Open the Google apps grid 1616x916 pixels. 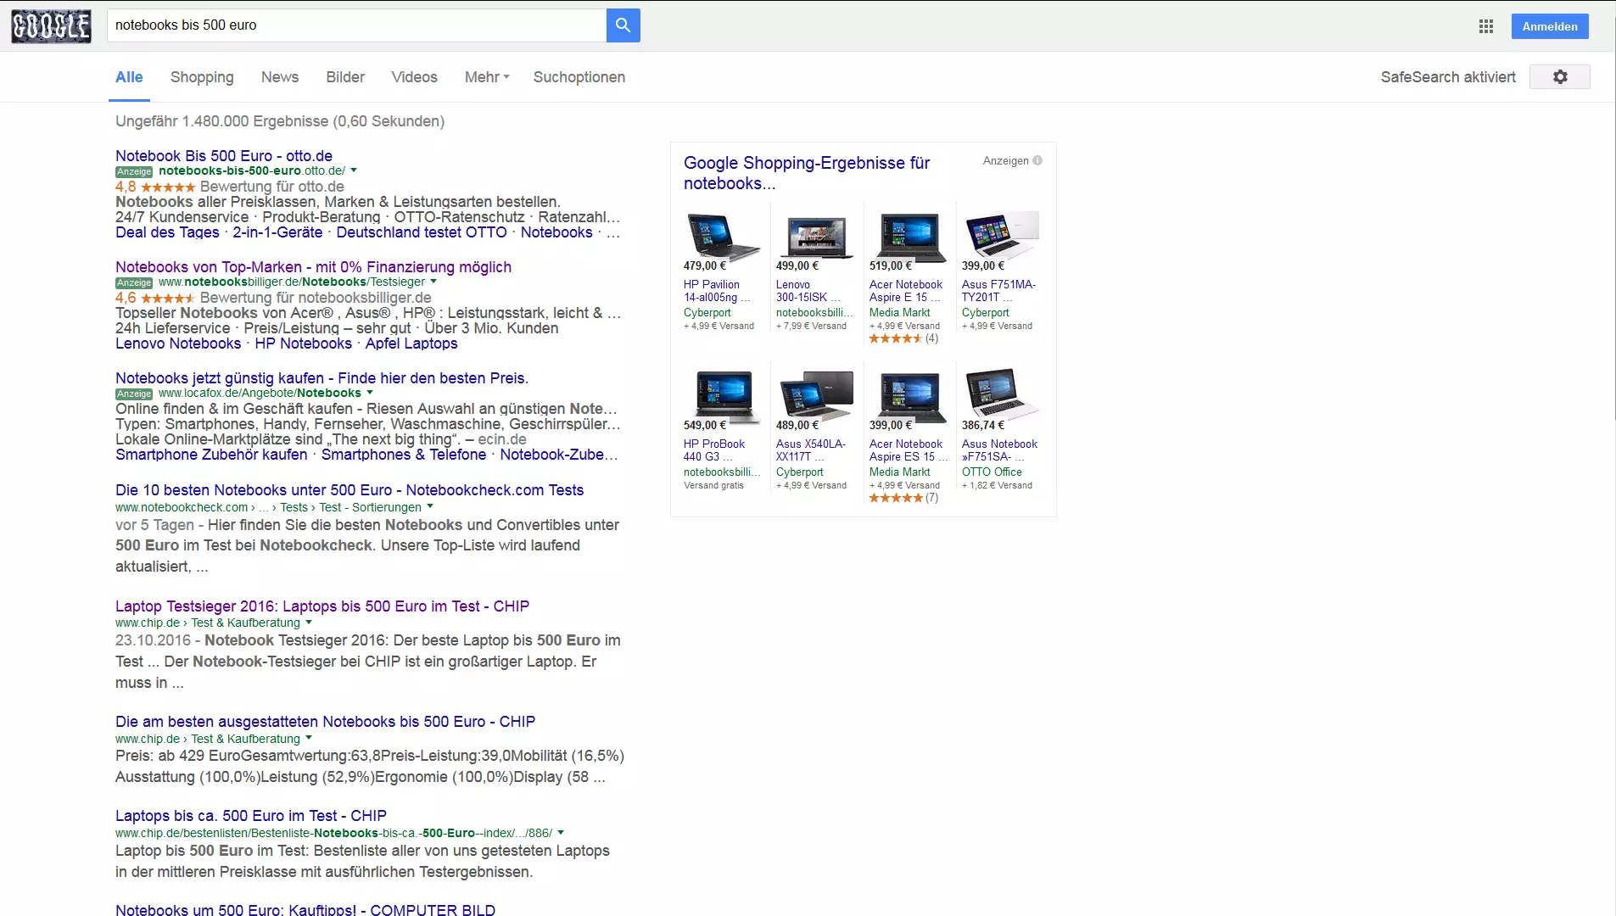point(1486,26)
